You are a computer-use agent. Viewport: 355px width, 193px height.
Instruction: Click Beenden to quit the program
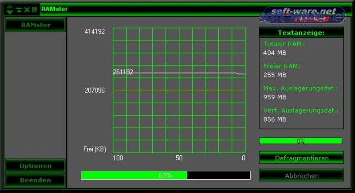35,180
